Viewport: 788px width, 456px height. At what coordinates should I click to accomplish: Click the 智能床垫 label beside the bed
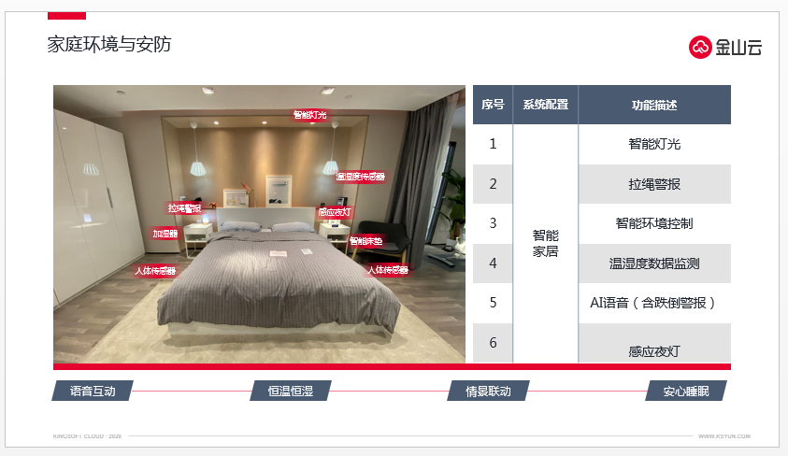(365, 241)
